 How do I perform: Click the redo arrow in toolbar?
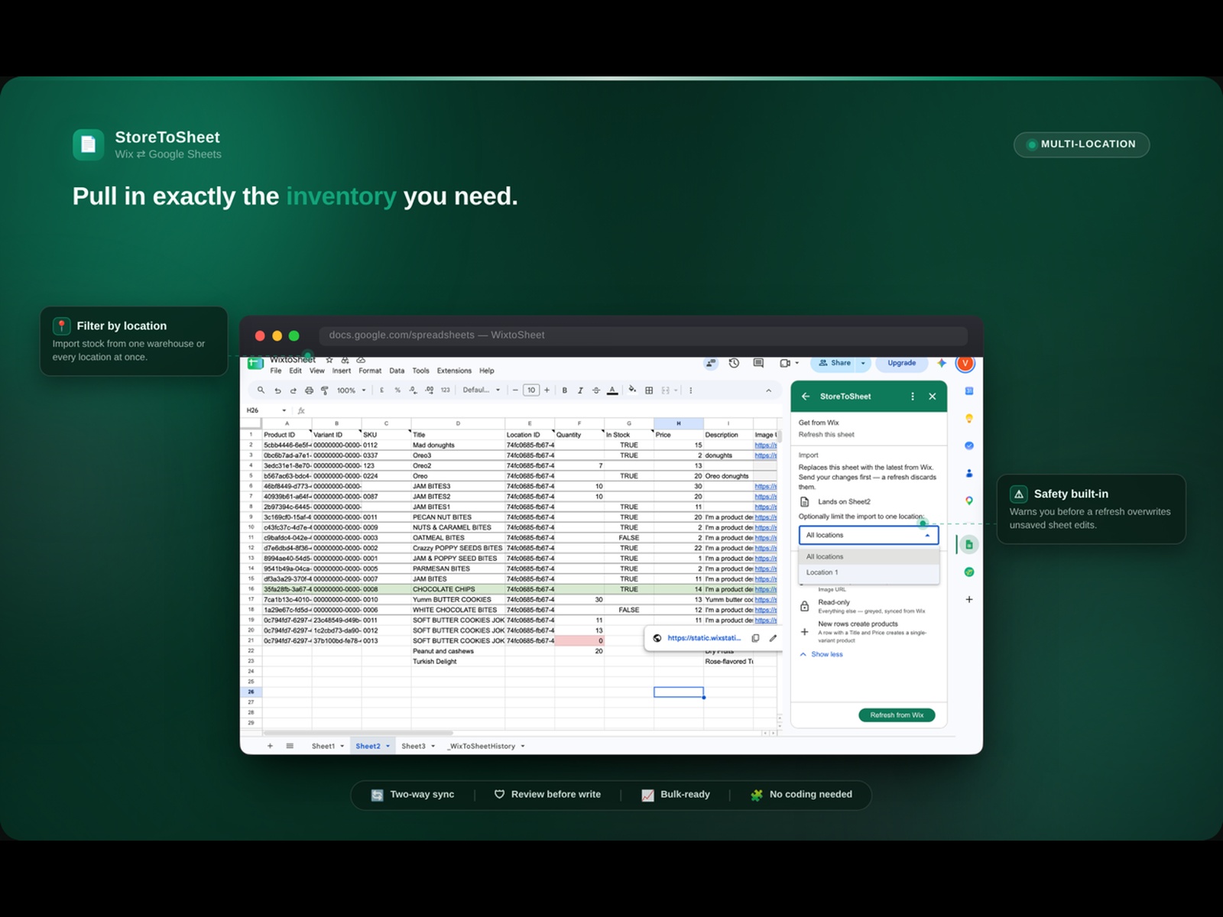point(293,390)
